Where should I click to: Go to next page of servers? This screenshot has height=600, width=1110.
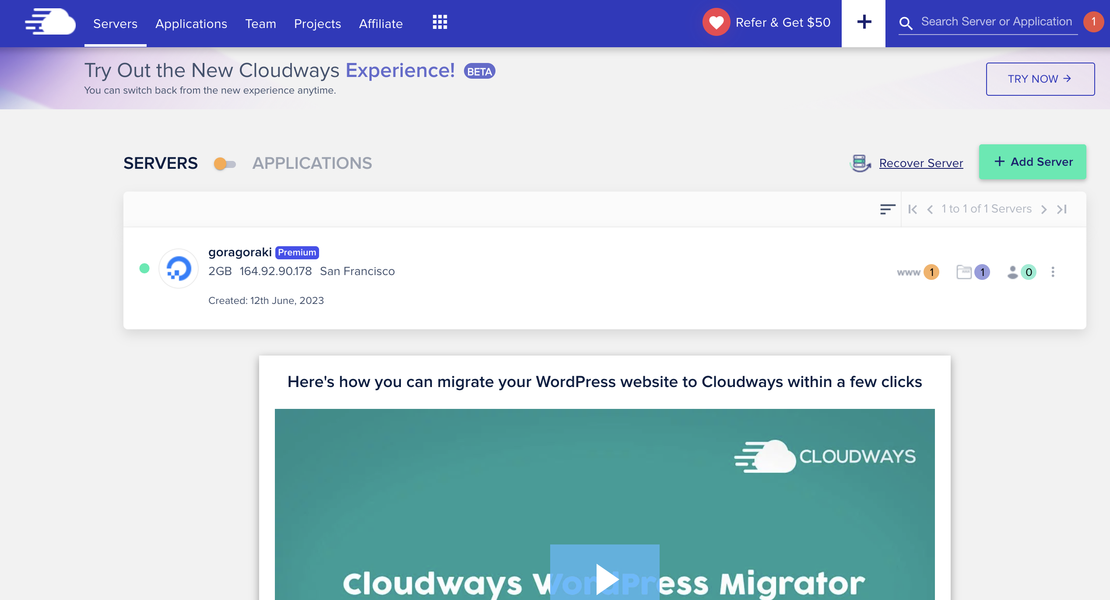[1044, 209]
